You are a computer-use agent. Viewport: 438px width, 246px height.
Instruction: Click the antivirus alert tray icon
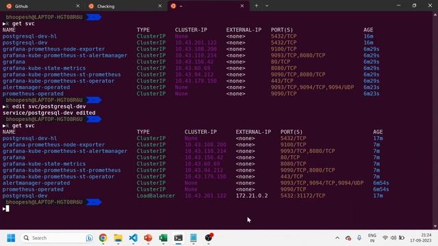[348, 238]
